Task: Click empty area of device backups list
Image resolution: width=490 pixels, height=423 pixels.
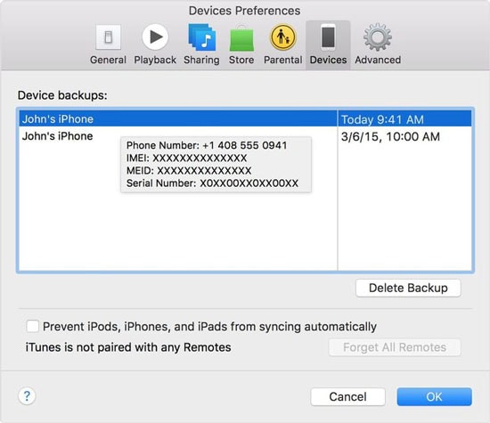Action: [x=178, y=232]
